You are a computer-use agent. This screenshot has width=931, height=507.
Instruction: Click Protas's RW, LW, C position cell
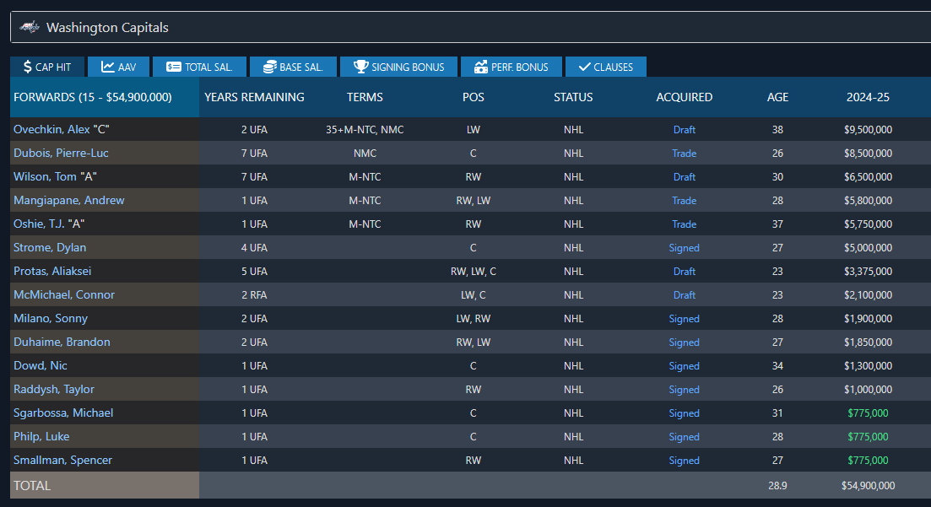click(x=474, y=272)
